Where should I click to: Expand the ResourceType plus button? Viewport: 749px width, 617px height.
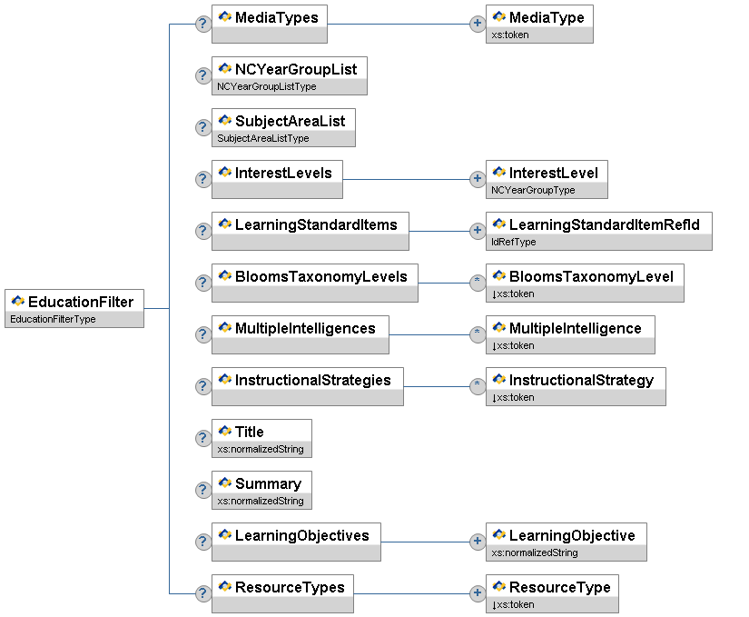[478, 593]
